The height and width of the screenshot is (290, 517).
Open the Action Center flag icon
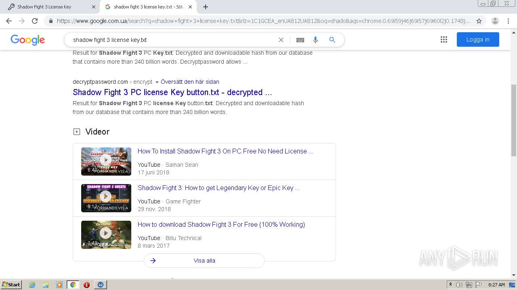(x=479, y=285)
